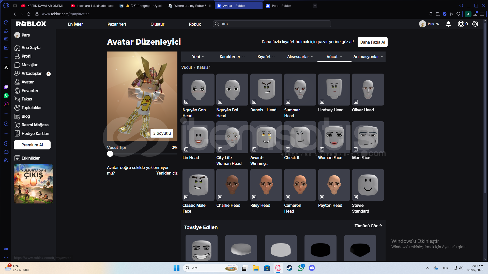Switch to Where are my Robux tab
Screen dimensions: 488x274
(x=190, y=6)
